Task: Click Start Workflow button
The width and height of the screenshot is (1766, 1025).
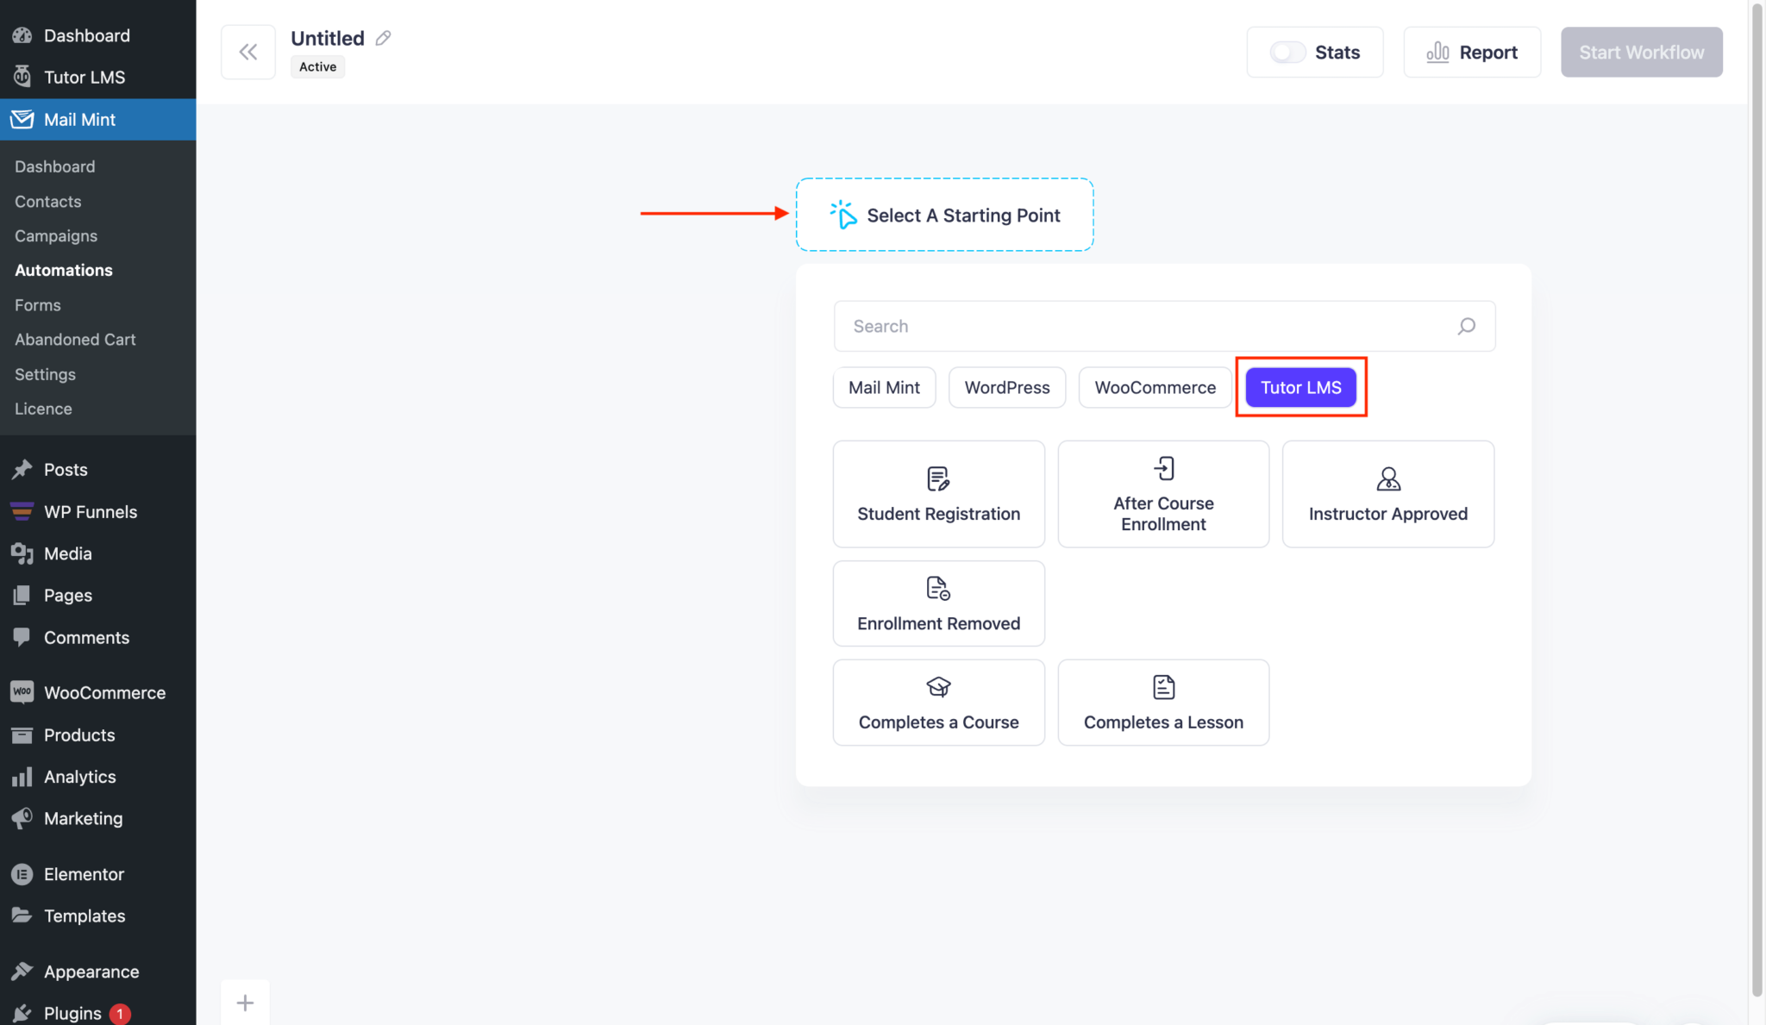Action: click(1642, 53)
